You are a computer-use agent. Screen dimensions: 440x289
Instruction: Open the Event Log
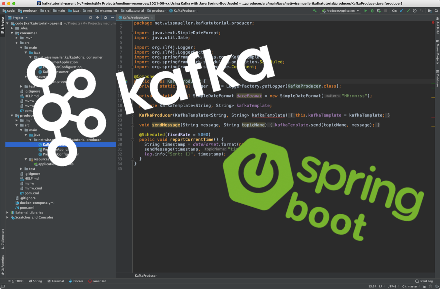point(424,281)
